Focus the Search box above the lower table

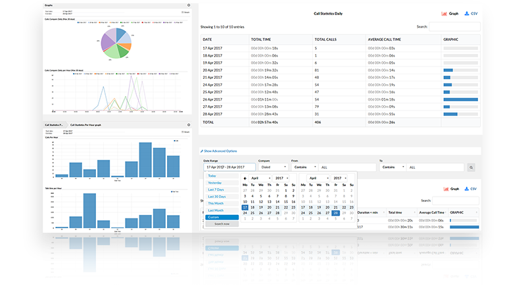pyautogui.click(x=456, y=201)
